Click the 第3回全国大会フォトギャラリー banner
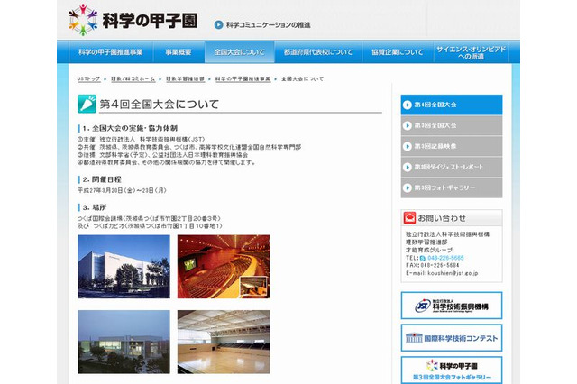This screenshot has height=384, width=577. pyautogui.click(x=452, y=370)
